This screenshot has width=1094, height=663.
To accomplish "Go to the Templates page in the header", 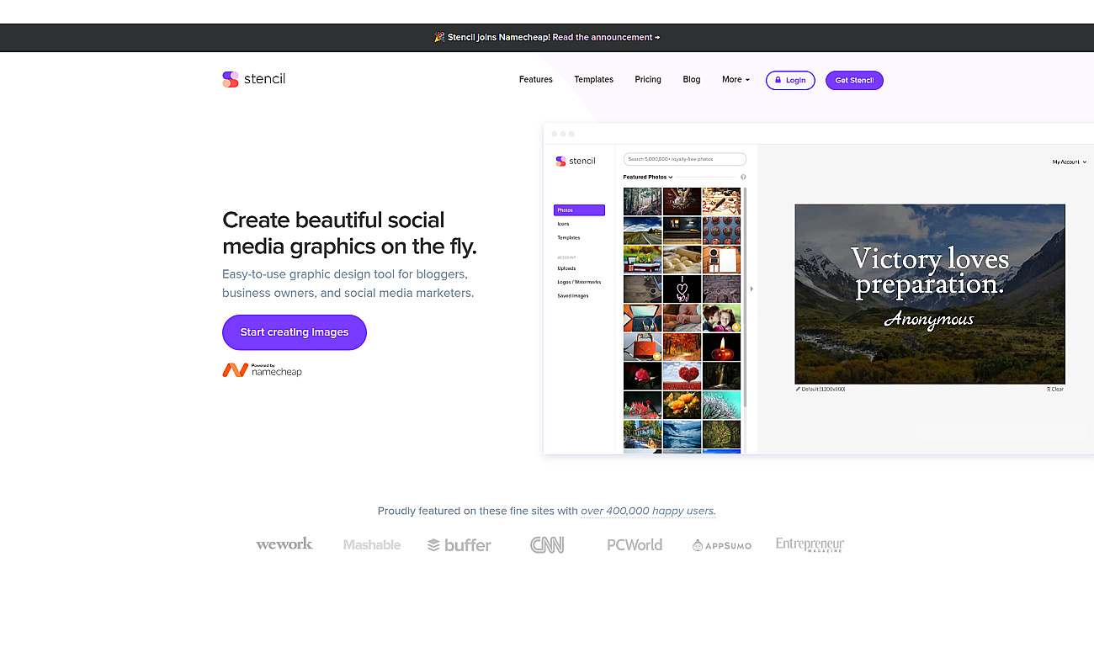I will click(594, 80).
